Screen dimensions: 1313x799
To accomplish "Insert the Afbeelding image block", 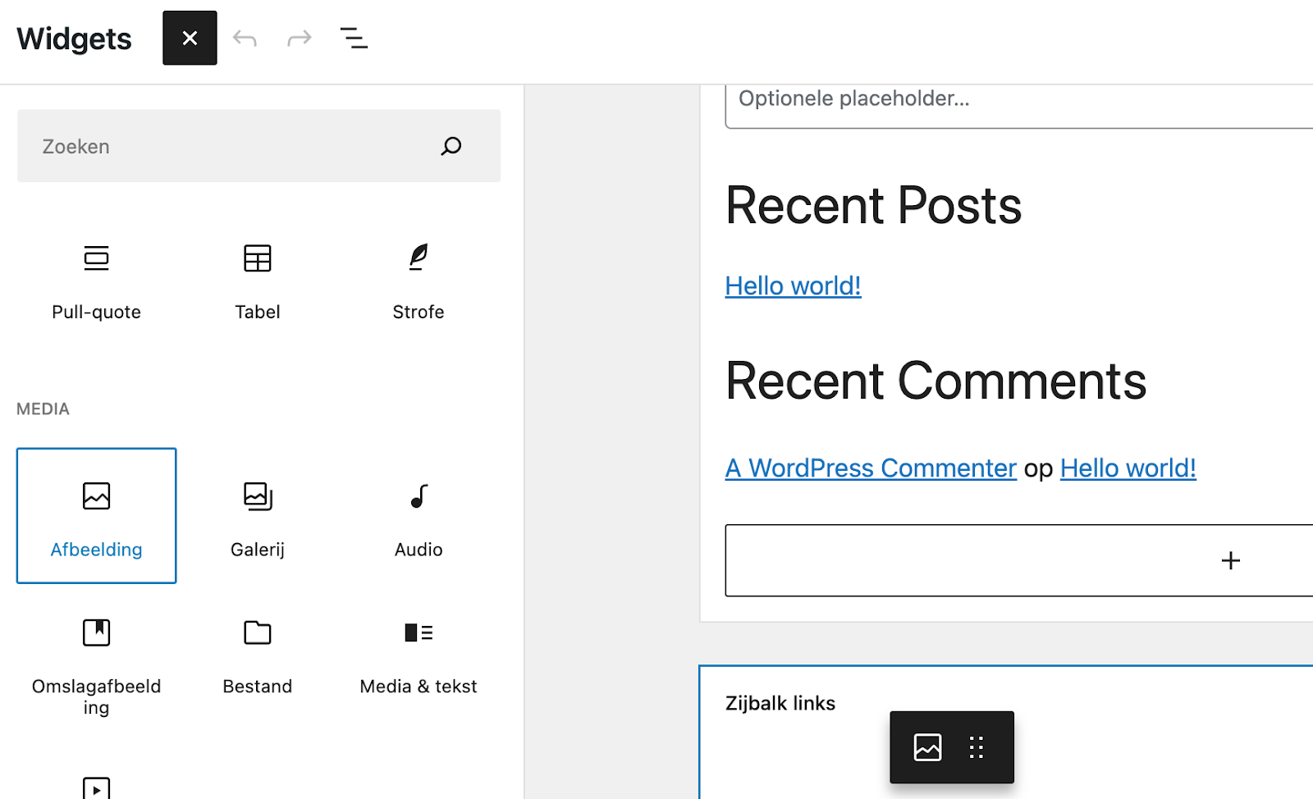I will click(96, 515).
